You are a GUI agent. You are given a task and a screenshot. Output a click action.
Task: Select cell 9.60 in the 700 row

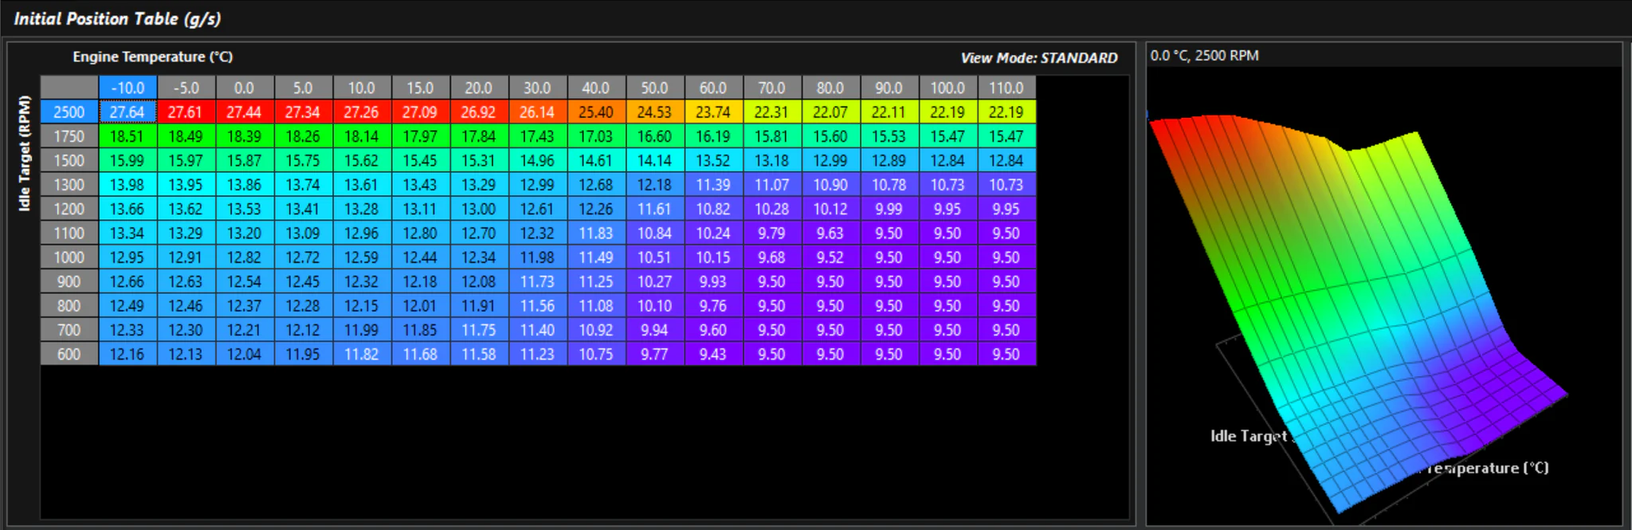(713, 330)
